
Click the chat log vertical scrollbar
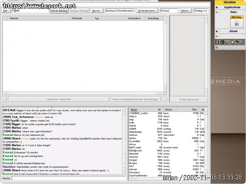124,141
